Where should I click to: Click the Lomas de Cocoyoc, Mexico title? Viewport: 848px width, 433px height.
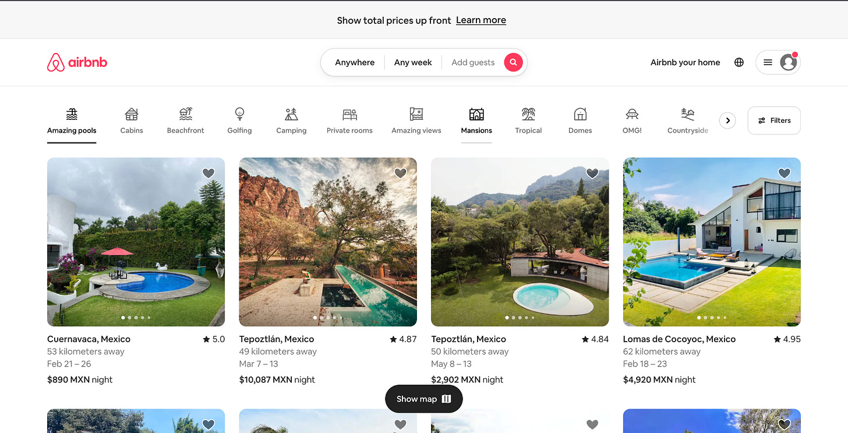(x=679, y=339)
